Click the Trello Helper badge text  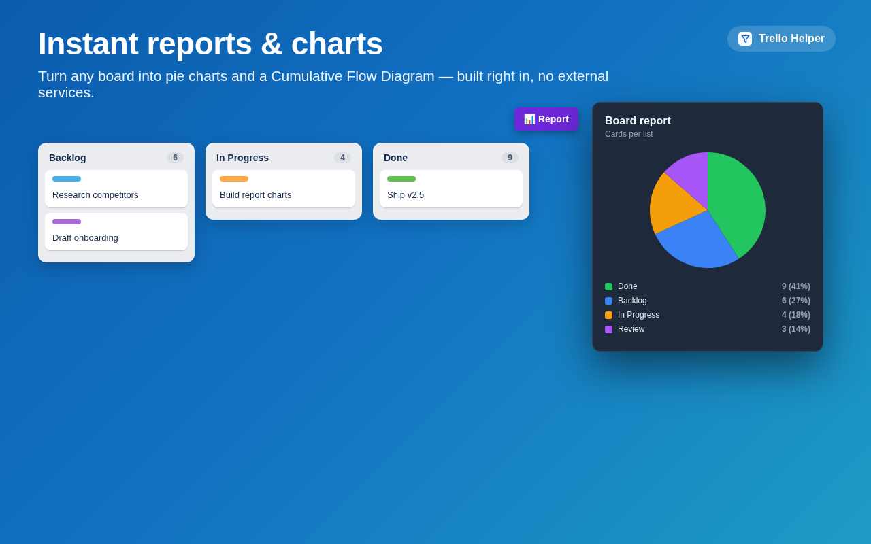[x=791, y=39]
